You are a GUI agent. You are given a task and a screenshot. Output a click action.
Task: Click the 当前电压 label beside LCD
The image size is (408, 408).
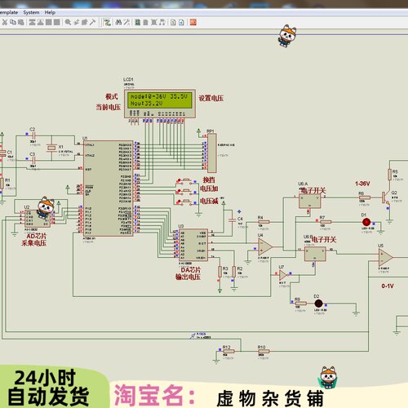108,107
